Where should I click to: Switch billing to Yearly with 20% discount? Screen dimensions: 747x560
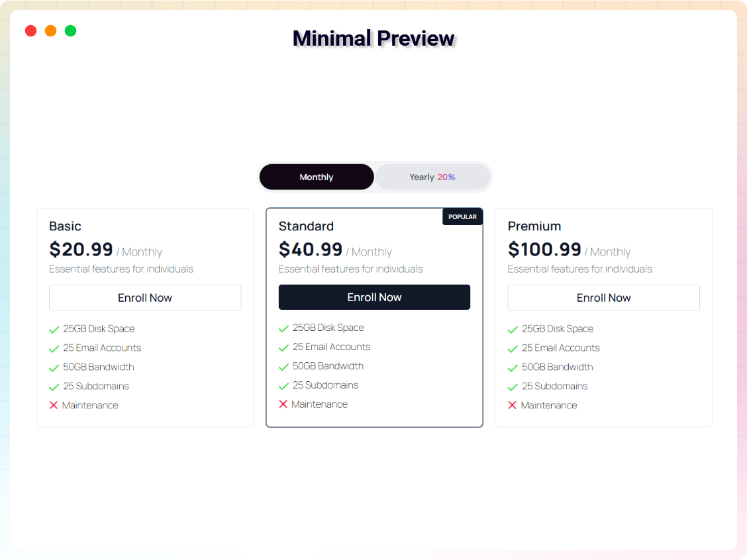(432, 177)
